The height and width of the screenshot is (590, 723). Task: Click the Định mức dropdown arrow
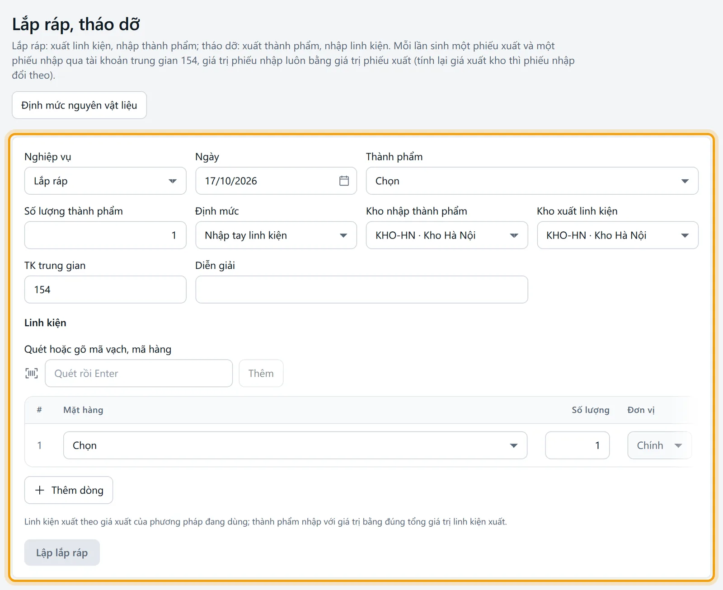point(343,235)
